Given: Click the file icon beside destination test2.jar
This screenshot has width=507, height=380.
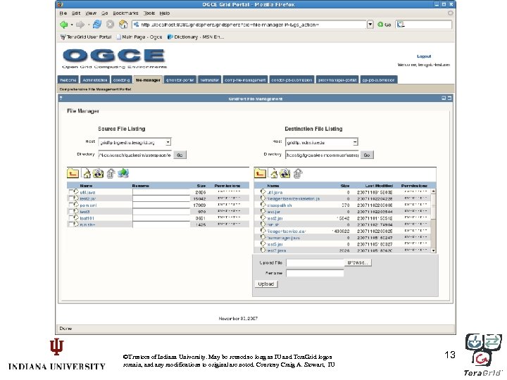Looking at the screenshot, I should 263,217.
